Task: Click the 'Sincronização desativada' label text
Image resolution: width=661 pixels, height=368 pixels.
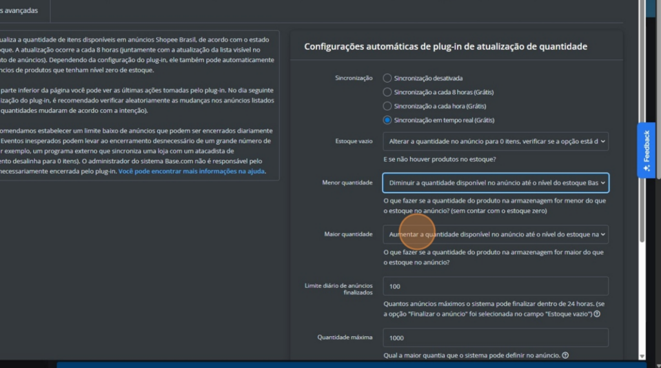Action: pos(428,78)
